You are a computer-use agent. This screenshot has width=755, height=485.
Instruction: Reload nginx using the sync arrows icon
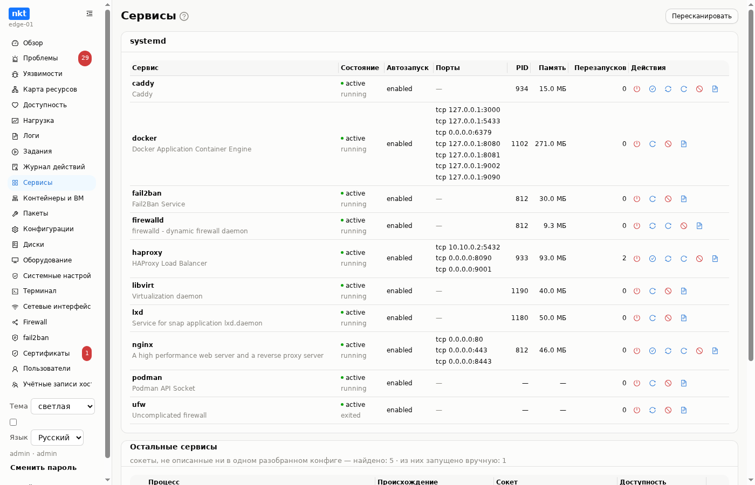(x=668, y=351)
